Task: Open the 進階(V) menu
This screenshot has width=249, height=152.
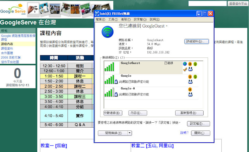Action: (126, 19)
